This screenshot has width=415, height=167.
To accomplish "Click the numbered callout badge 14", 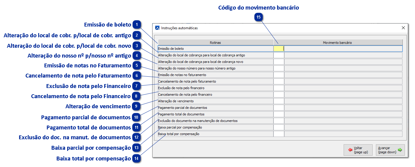I will point(136,158).
